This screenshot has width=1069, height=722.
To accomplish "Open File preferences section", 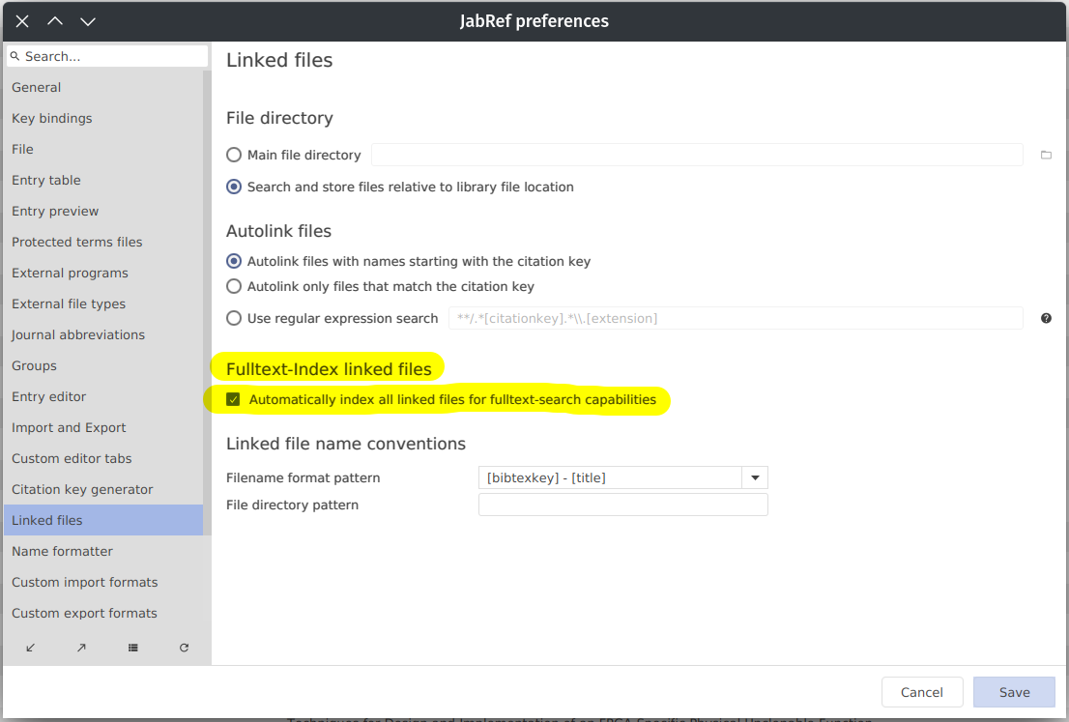I will 103,149.
